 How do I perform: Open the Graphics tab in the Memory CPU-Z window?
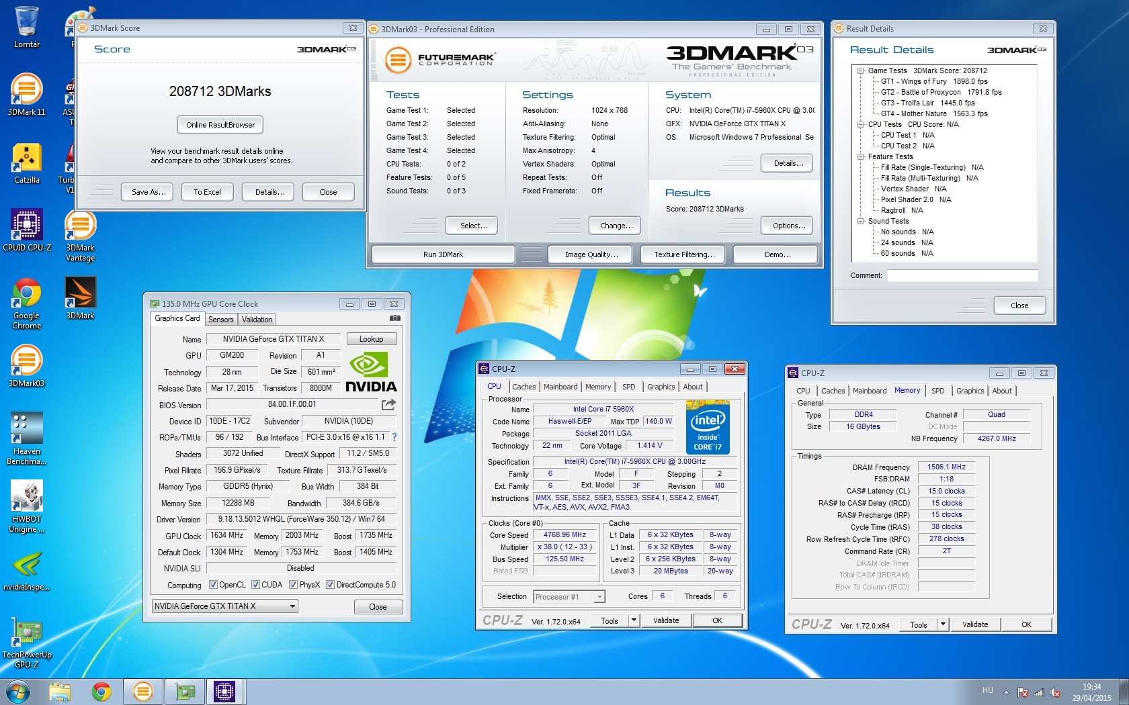(970, 391)
